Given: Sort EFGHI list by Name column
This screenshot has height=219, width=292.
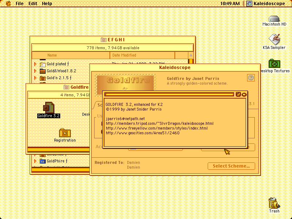Looking at the screenshot, I should click(71, 55).
